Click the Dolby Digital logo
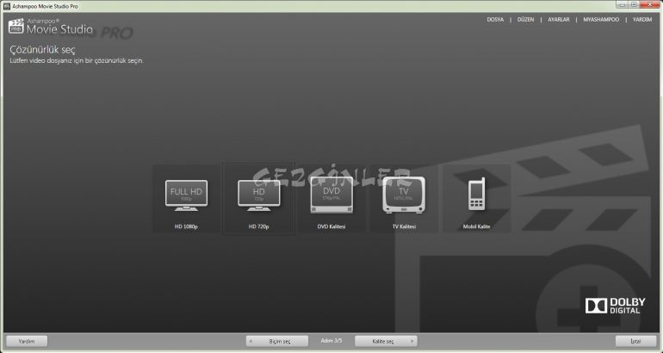Viewport: 663px width, 353px height. click(x=616, y=306)
